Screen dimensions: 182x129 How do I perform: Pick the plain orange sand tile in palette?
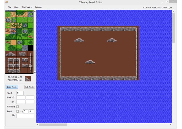pyautogui.click(x=14, y=43)
